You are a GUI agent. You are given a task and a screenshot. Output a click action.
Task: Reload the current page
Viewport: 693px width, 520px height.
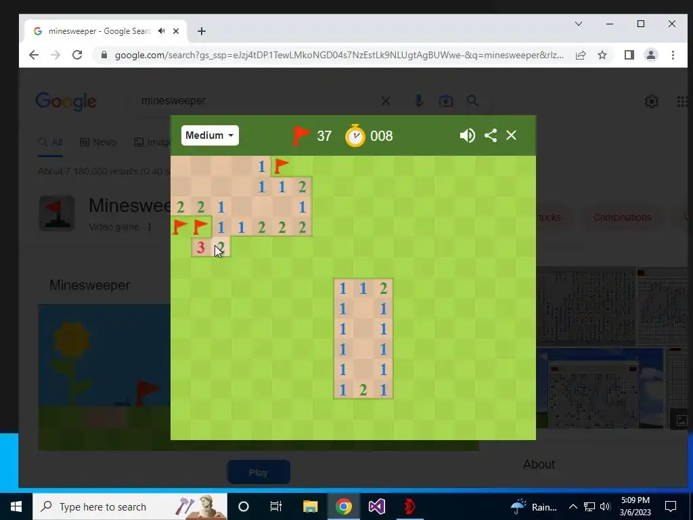pos(77,55)
